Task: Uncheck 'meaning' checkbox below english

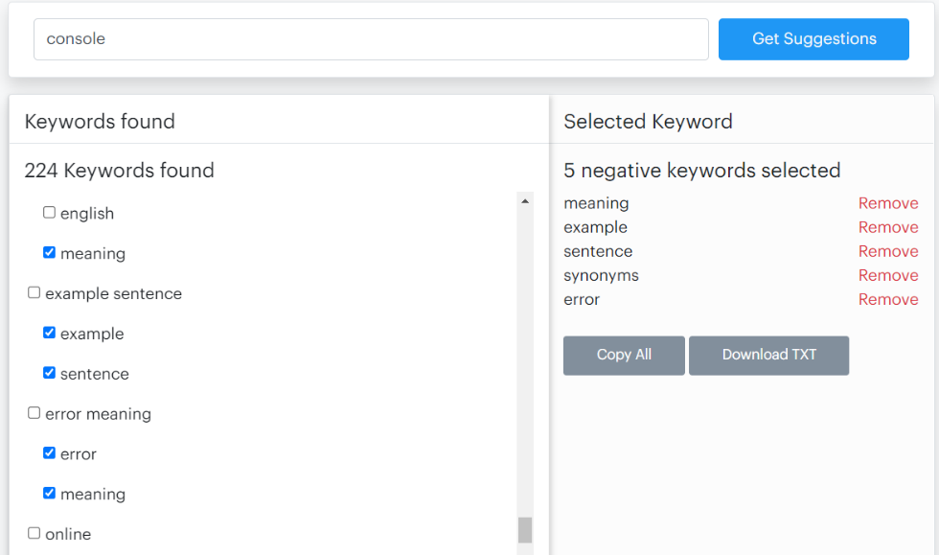Action: click(49, 252)
